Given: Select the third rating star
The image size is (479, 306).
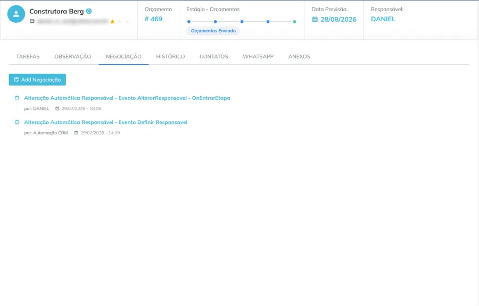Looking at the screenshot, I should tap(127, 22).
